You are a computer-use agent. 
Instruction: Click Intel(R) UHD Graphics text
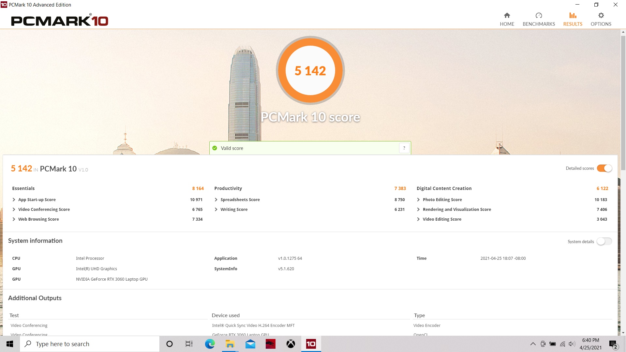coord(97,269)
